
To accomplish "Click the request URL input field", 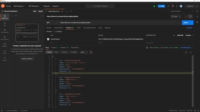I will click(120, 23).
